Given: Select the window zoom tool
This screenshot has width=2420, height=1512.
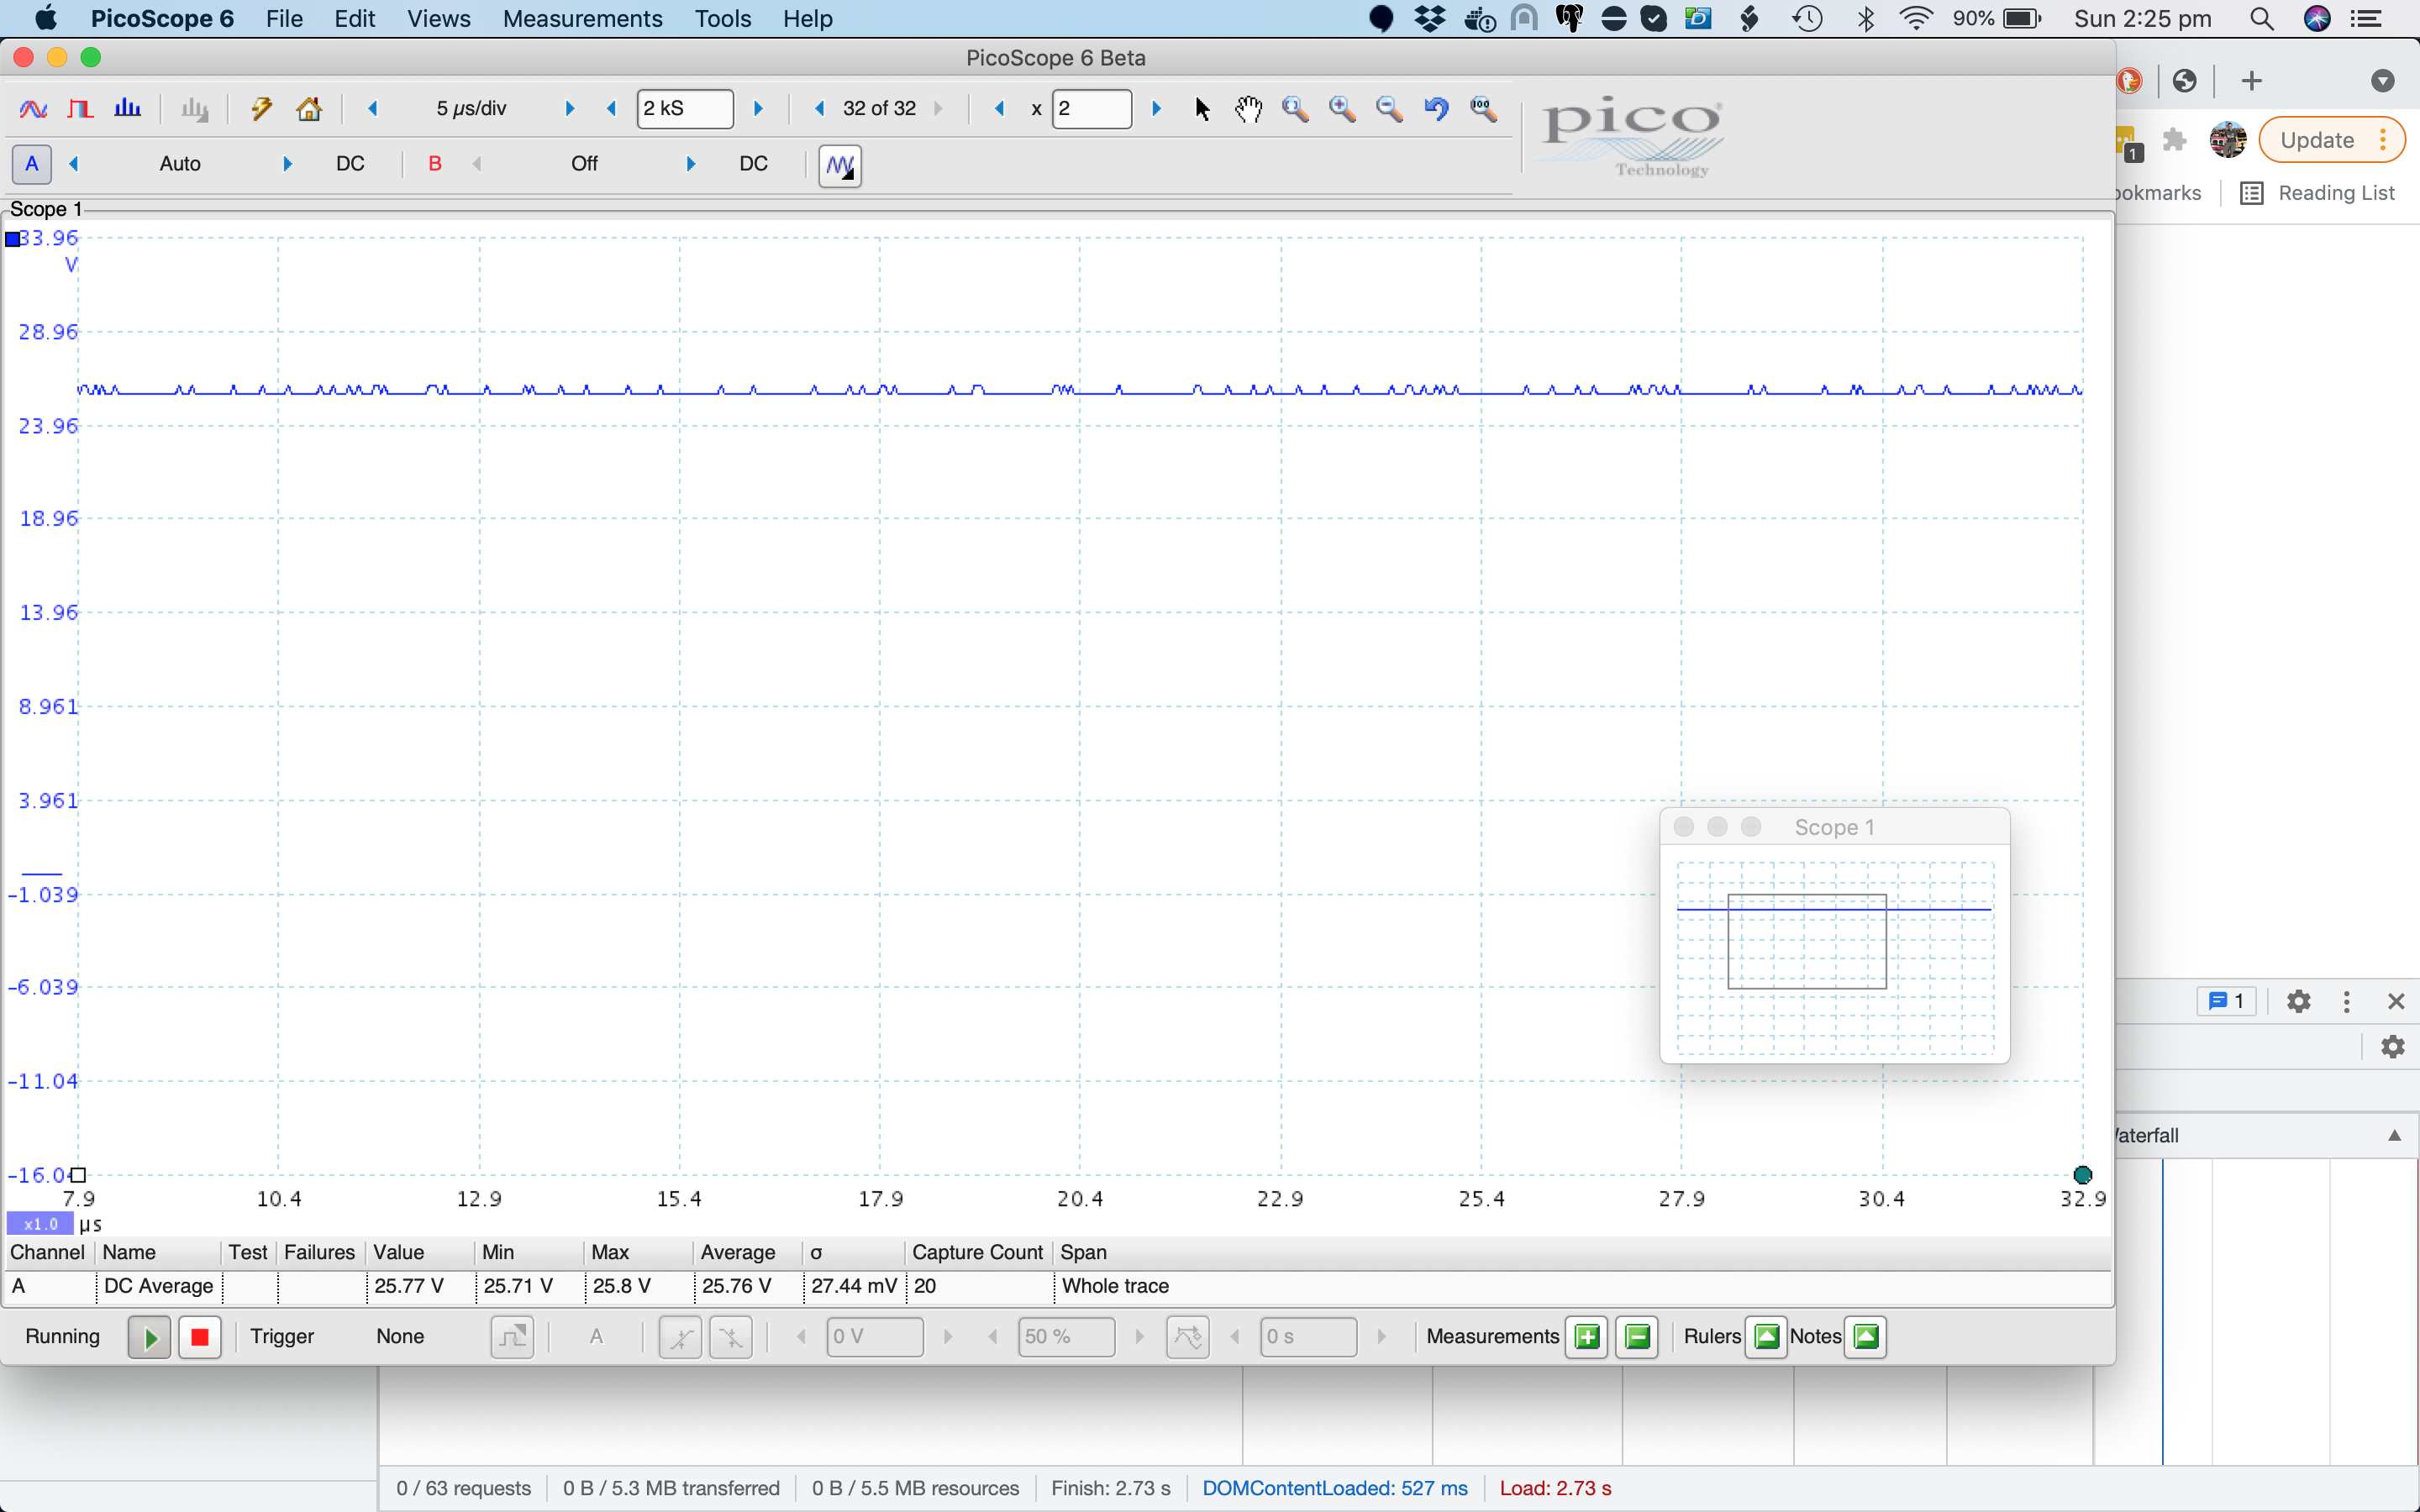Looking at the screenshot, I should pos(1296,109).
